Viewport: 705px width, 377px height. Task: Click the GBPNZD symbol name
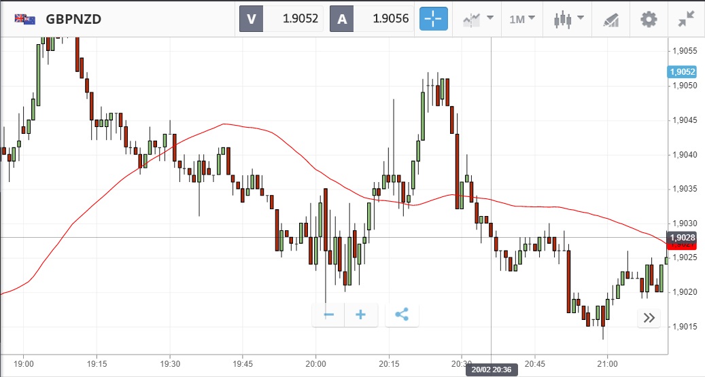(73, 19)
